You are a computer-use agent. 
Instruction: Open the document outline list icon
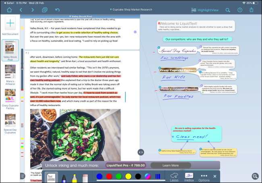click(x=23, y=176)
